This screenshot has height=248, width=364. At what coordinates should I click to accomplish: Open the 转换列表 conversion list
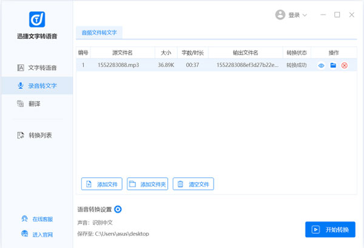(40, 135)
